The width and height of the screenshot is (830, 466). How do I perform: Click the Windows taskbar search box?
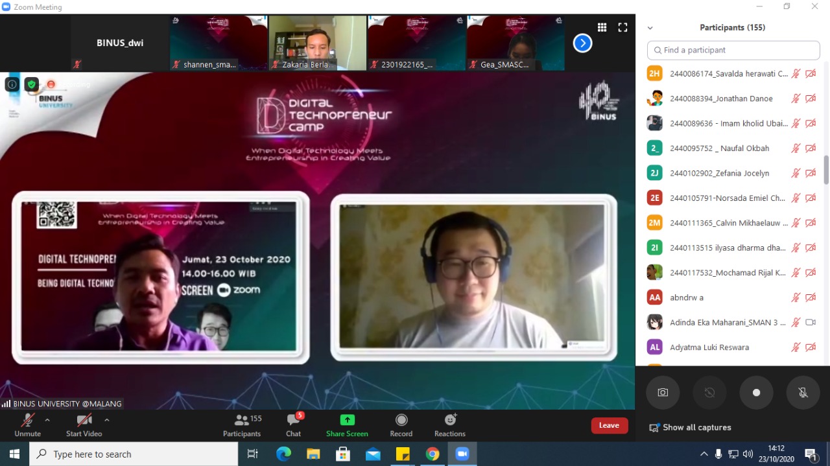tap(134, 454)
